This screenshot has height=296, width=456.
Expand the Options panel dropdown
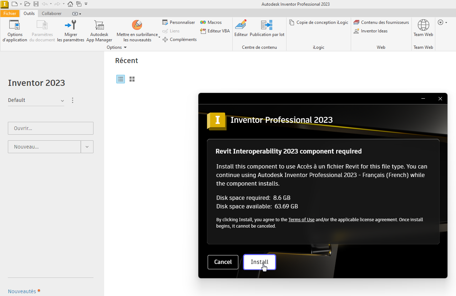pyautogui.click(x=117, y=47)
